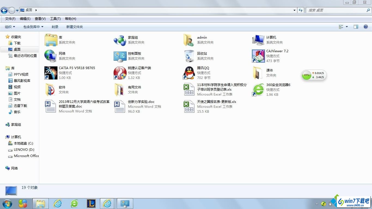This screenshot has height=209, width=372.
Task: Toggle the preview pane button
Action: [356, 27]
